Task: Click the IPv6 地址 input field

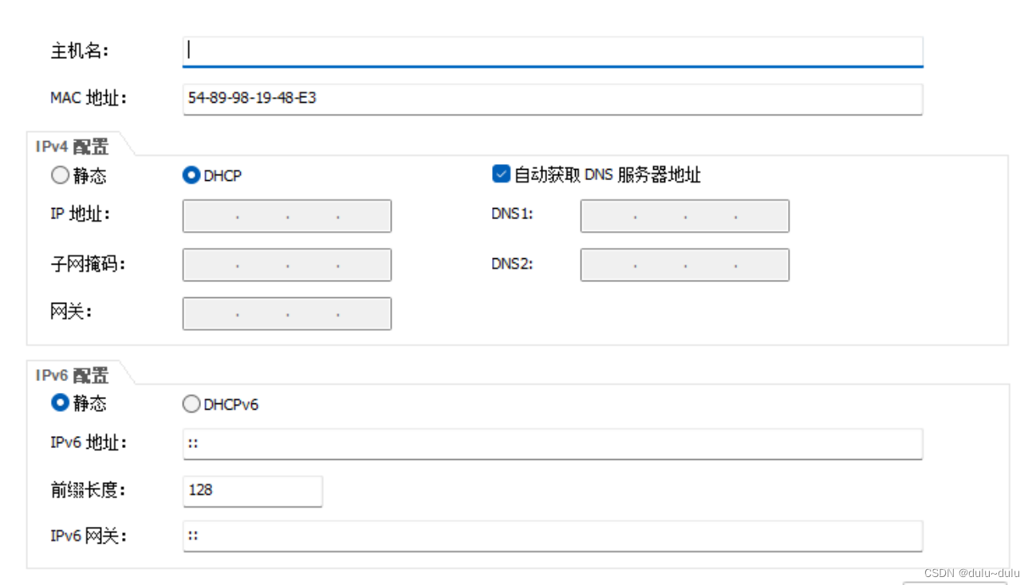Action: click(x=552, y=443)
